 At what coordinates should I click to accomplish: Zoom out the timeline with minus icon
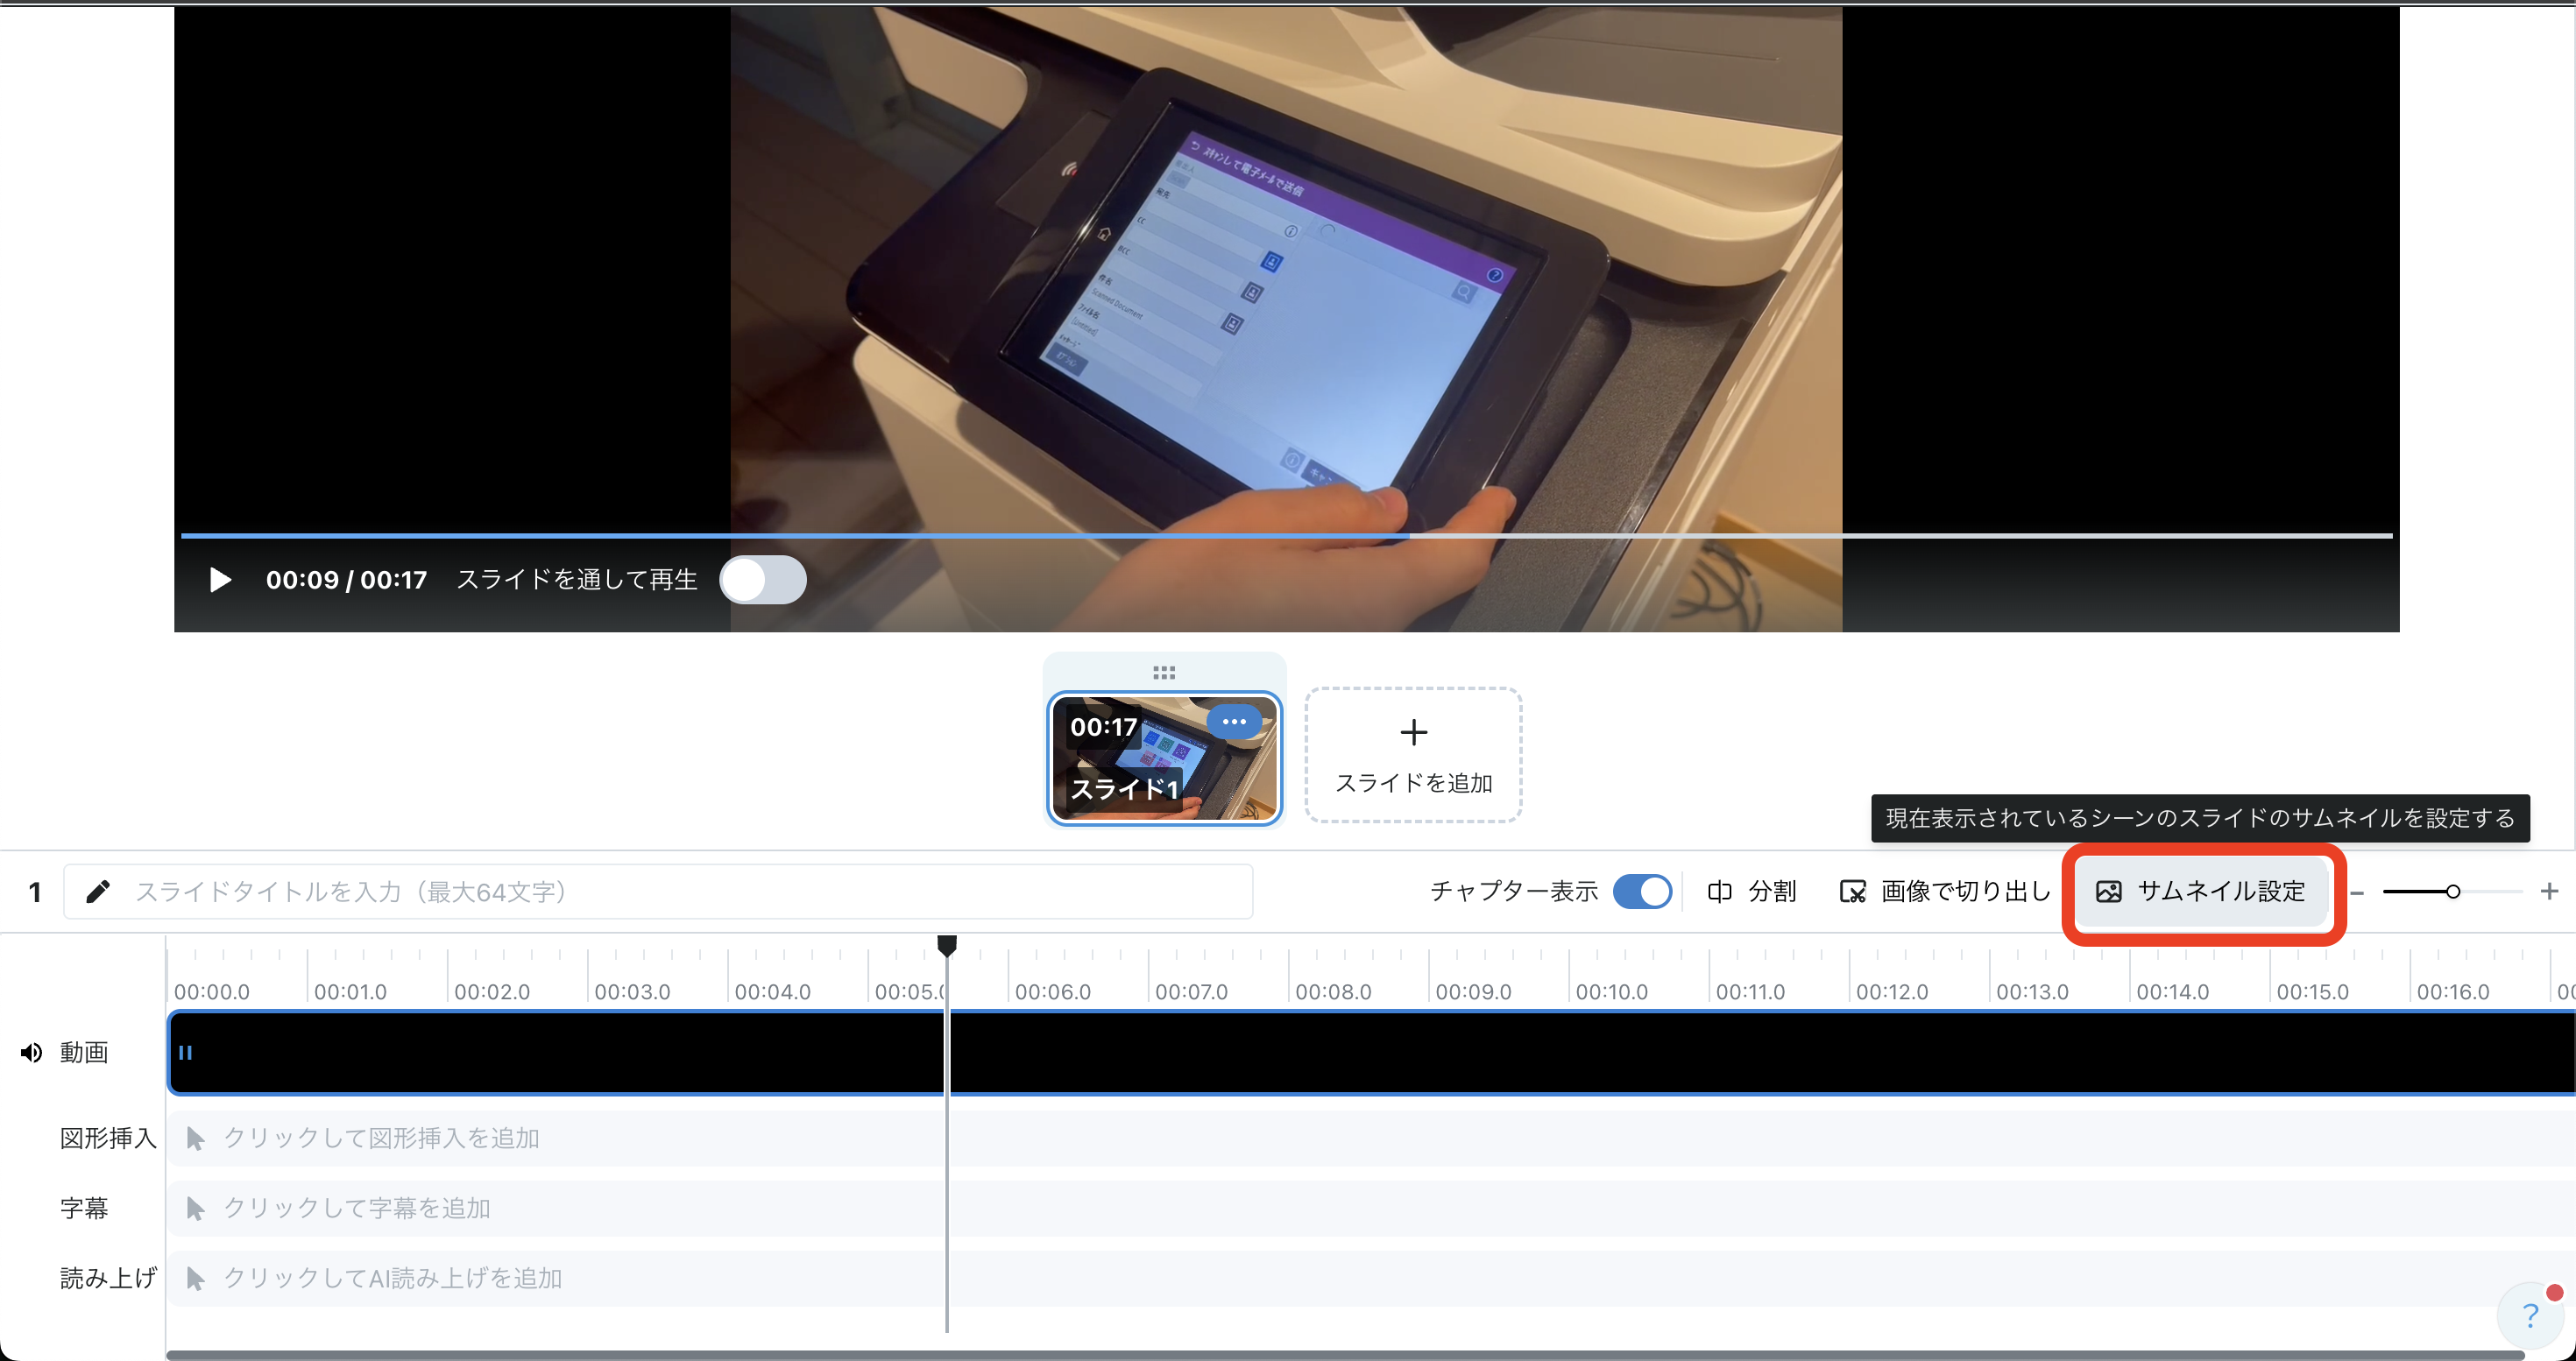pos(2358,892)
